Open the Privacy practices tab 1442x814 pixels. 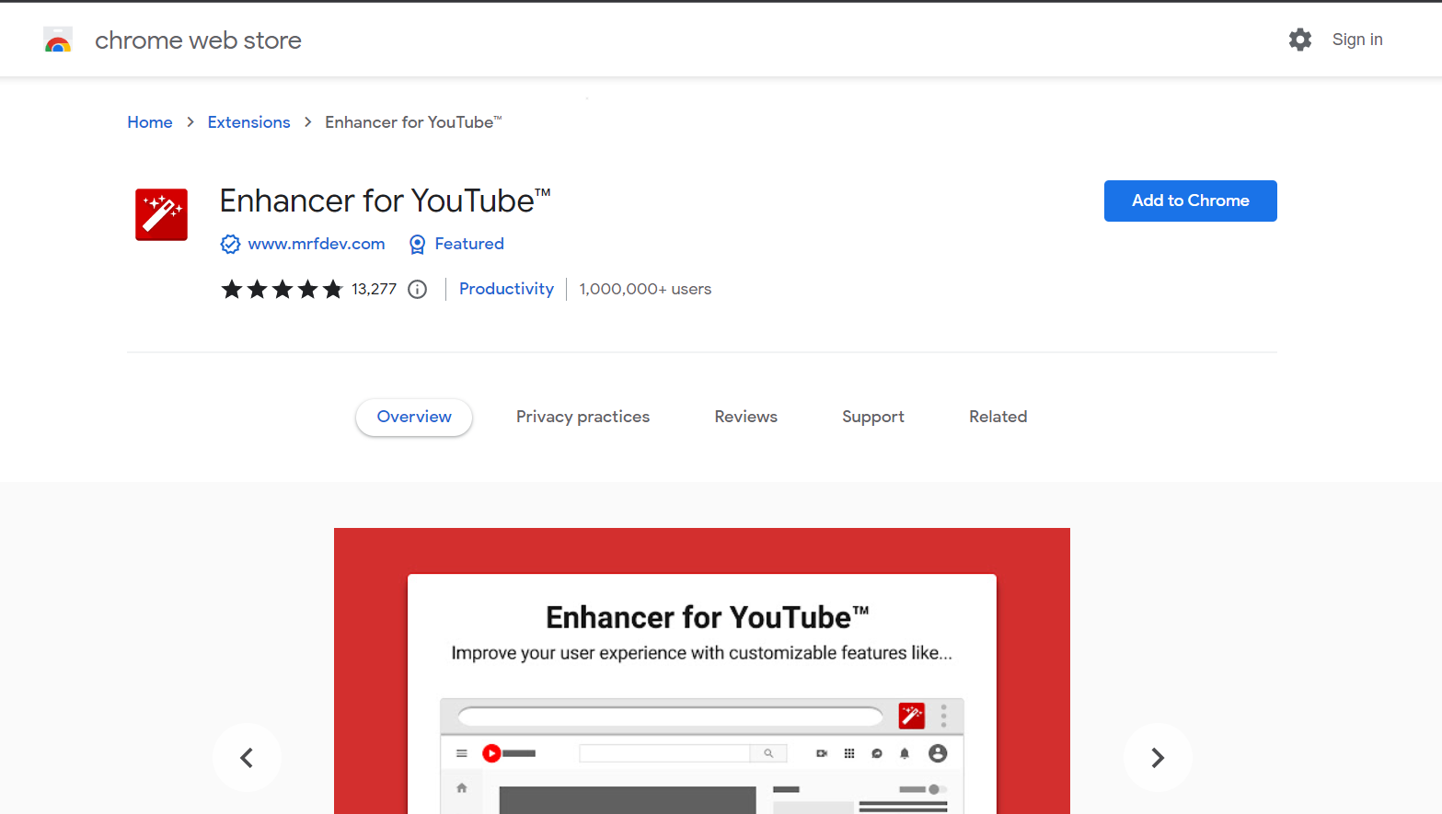pos(583,416)
